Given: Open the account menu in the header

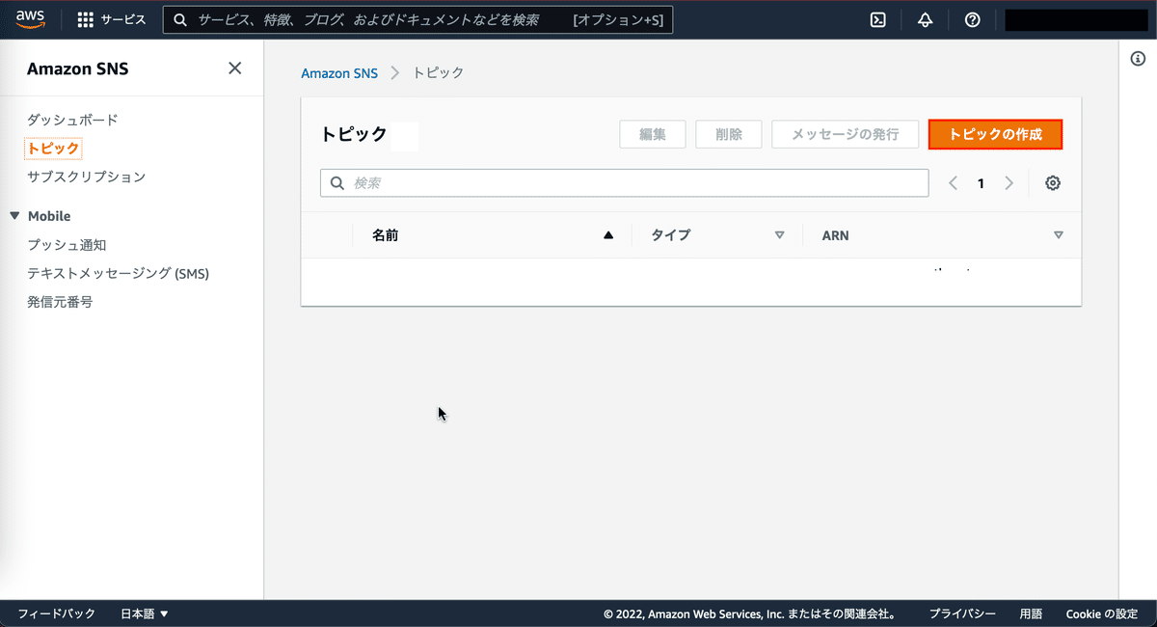Looking at the screenshot, I should tap(1076, 19).
